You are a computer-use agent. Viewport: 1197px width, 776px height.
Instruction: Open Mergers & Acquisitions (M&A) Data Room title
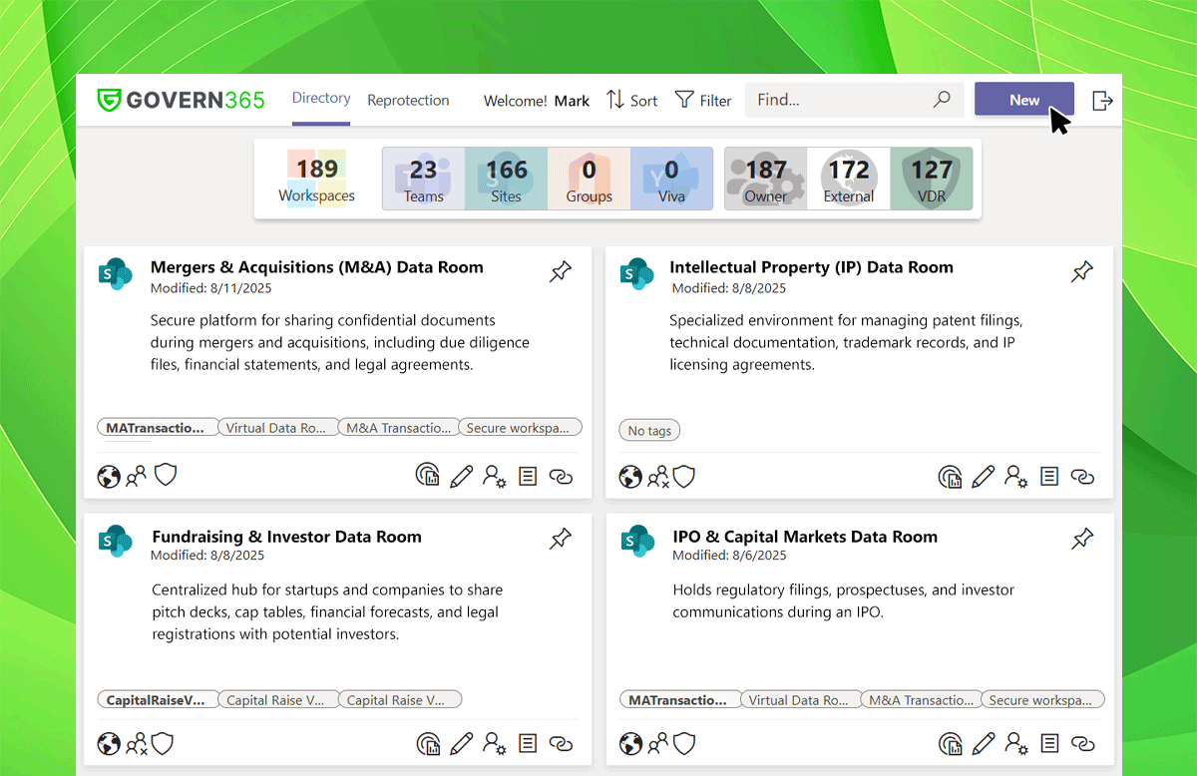(317, 267)
